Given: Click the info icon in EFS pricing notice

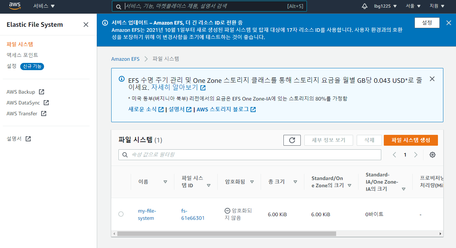Looking at the screenshot, I should tap(122, 79).
